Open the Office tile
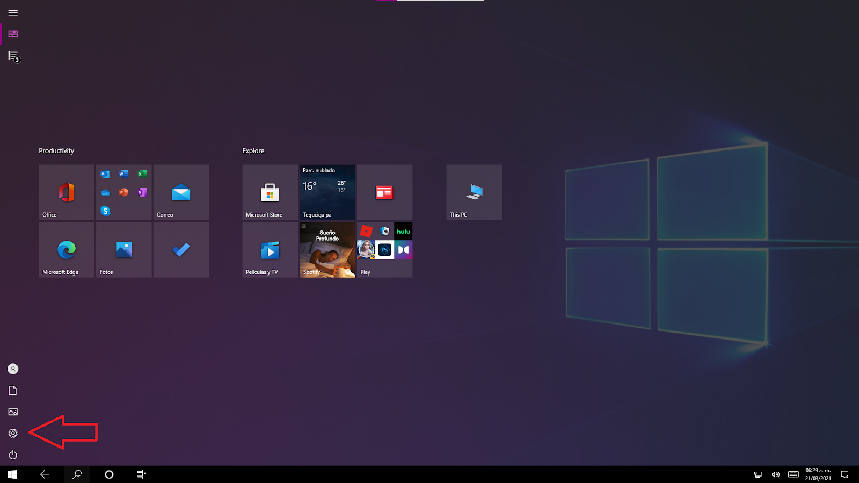 click(67, 192)
